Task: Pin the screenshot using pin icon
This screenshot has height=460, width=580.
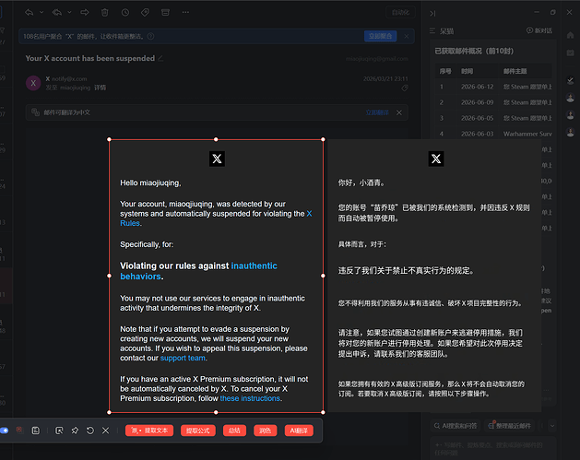Action: tap(75, 431)
